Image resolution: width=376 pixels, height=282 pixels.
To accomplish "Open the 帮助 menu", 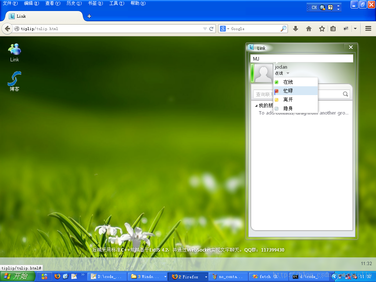I will 138,3.
